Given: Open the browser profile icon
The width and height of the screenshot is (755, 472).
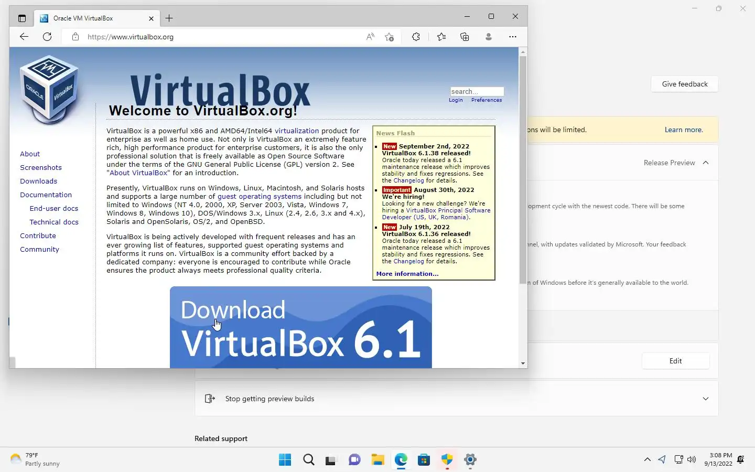Looking at the screenshot, I should pos(489,37).
